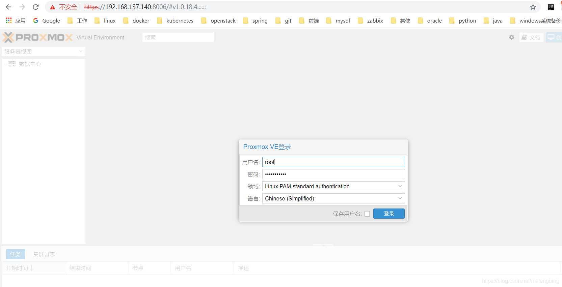Open the windows系统备份 bookmark folder
Screen dimensions: 562x287
[x=535, y=21]
